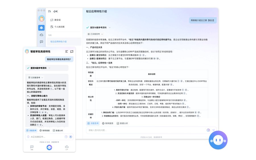Image resolution: width=256 pixels, height=160 pixels.
Task: Click the send icon in main input
Action: click(213, 130)
